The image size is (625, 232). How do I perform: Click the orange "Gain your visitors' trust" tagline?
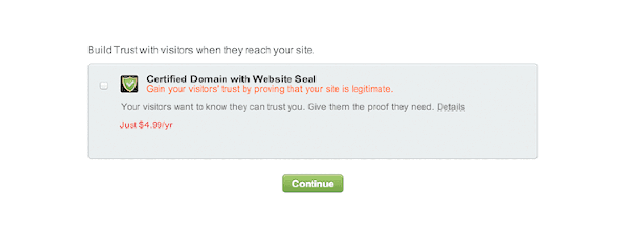tap(269, 89)
